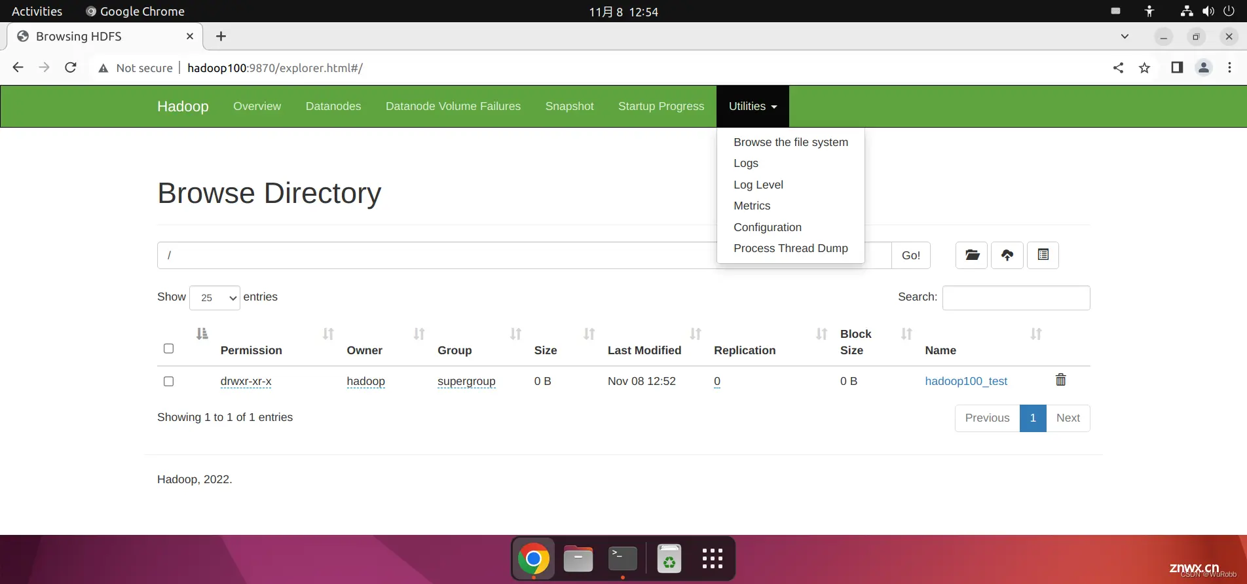
Task: Delete hadoop100_test using trash icon
Action: coord(1061,380)
